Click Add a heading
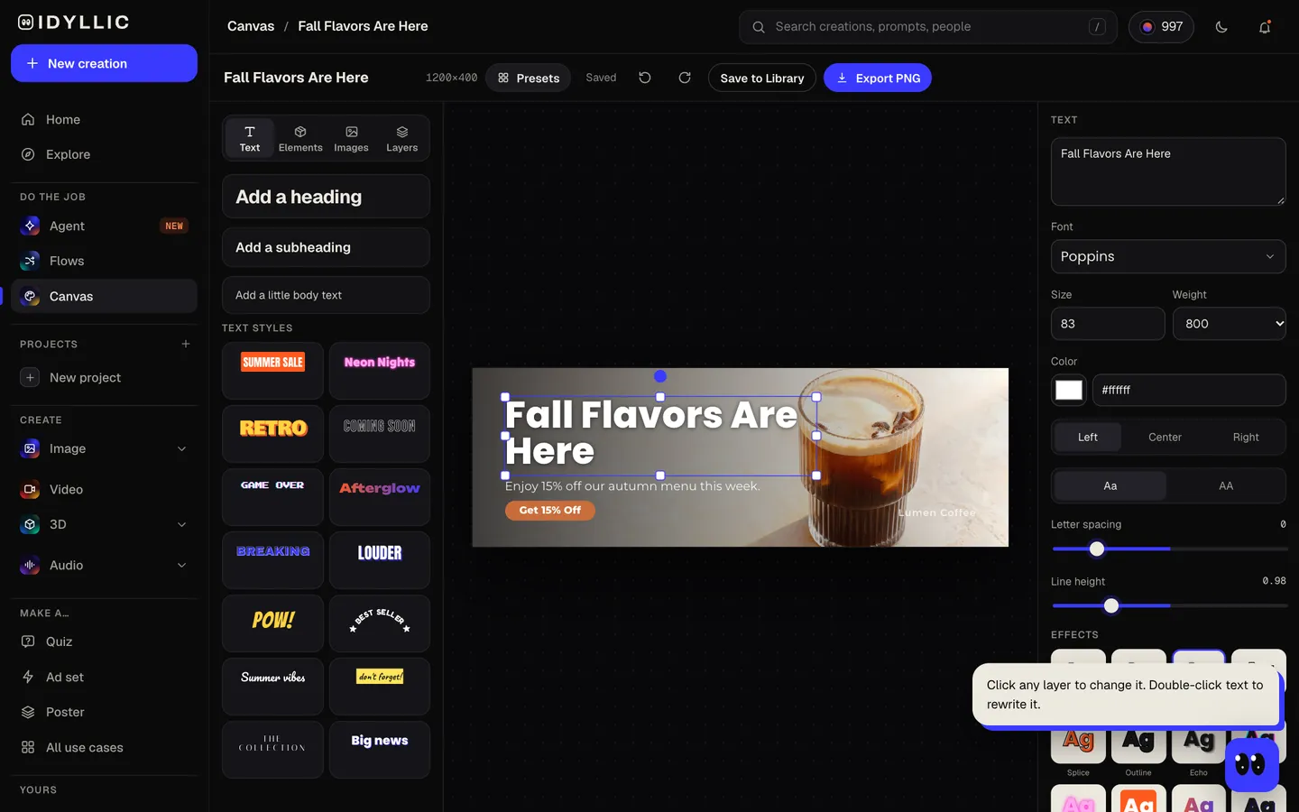The width and height of the screenshot is (1299, 812). 326,196
